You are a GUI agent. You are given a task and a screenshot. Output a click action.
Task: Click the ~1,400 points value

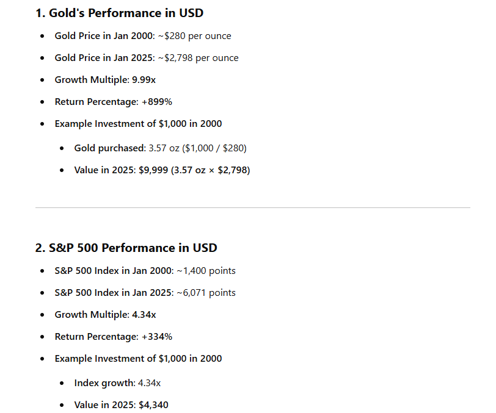(x=206, y=271)
